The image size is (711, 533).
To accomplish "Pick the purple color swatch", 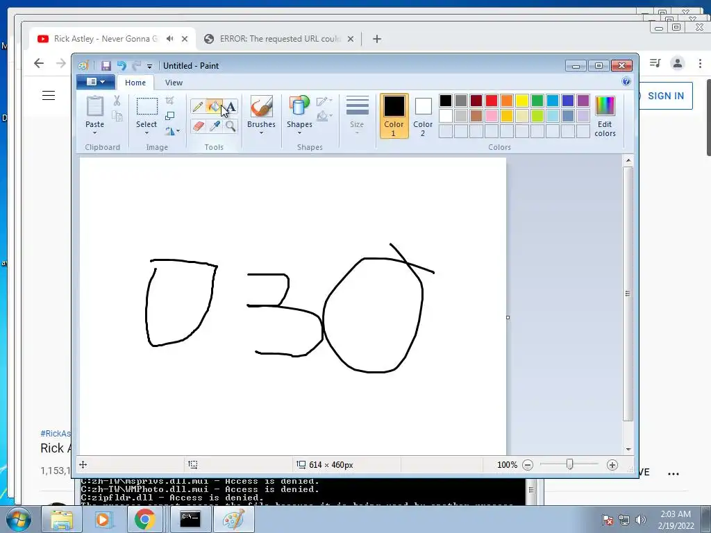I will click(x=583, y=101).
